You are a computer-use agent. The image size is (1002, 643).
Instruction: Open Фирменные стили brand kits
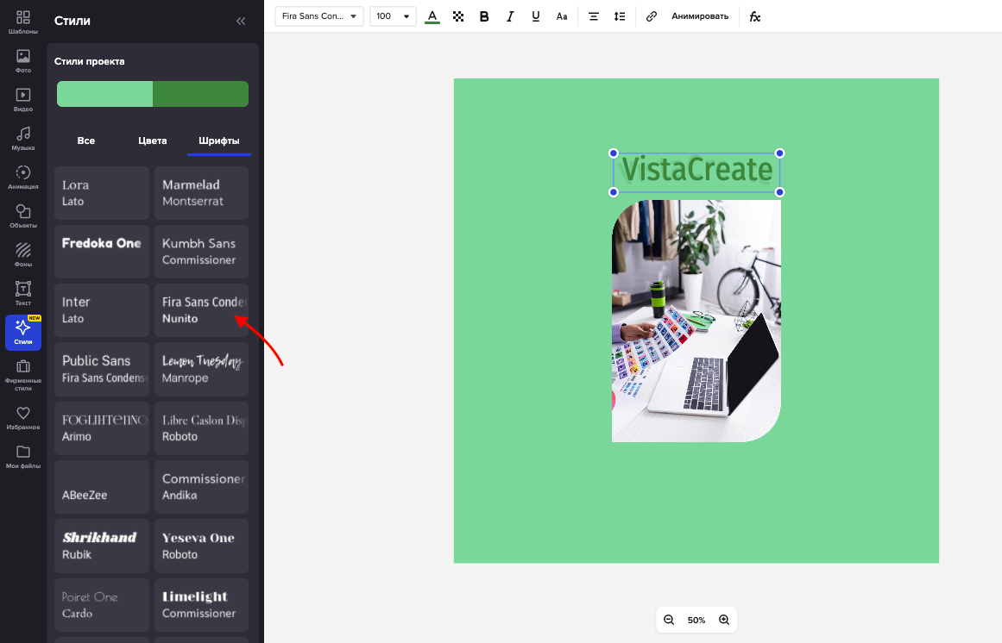pyautogui.click(x=23, y=375)
